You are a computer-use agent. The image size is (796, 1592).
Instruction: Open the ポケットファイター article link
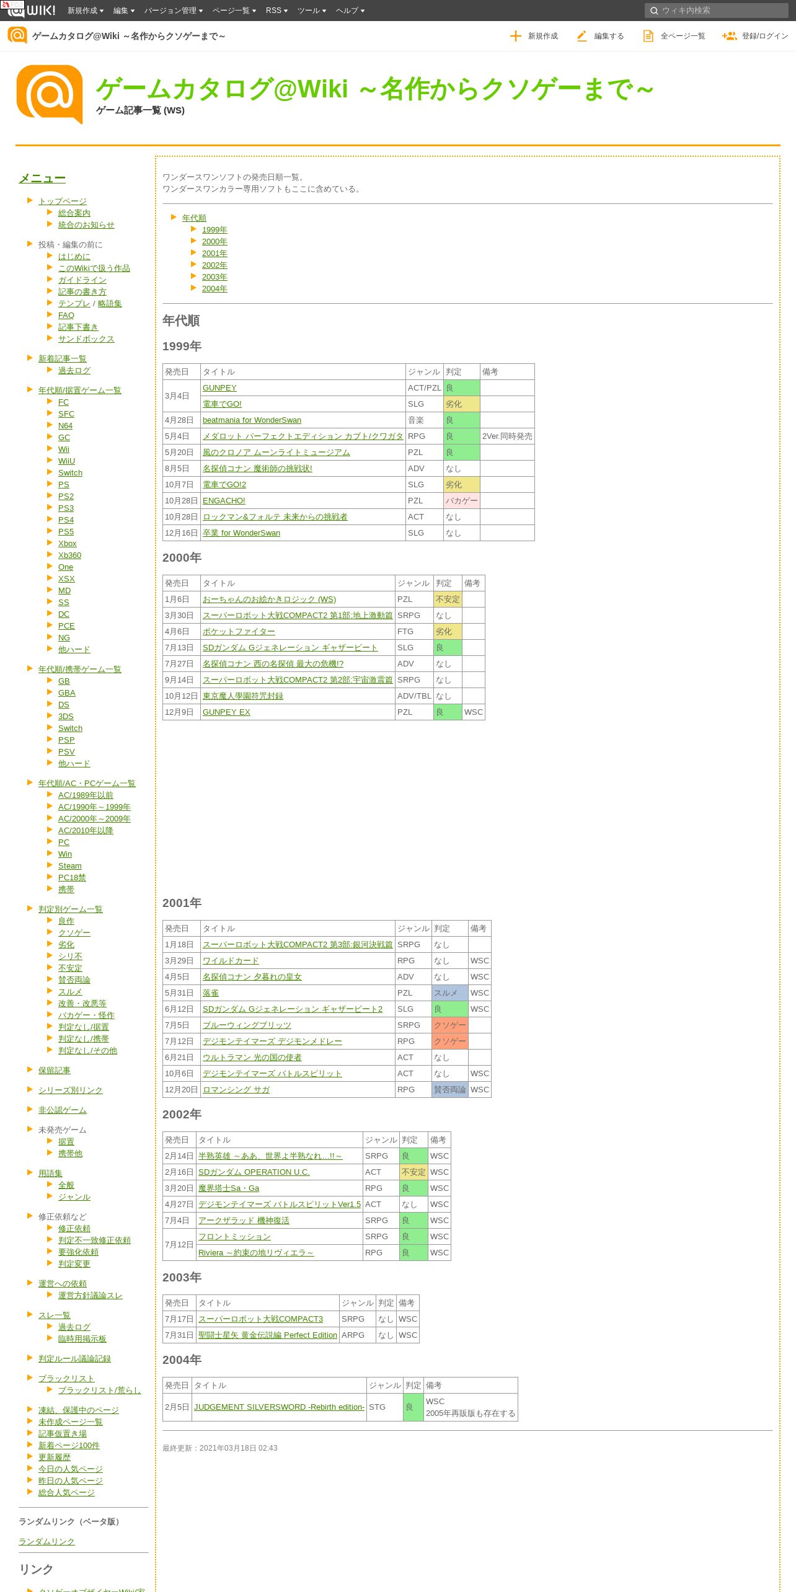click(x=239, y=632)
